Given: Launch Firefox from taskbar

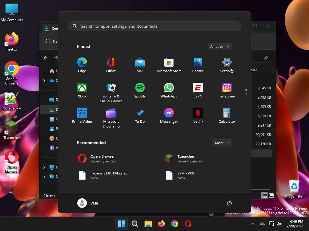Looking at the screenshot, I should (x=161, y=224).
